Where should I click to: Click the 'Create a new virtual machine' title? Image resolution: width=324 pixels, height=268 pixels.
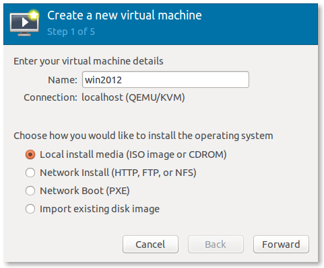125,15
